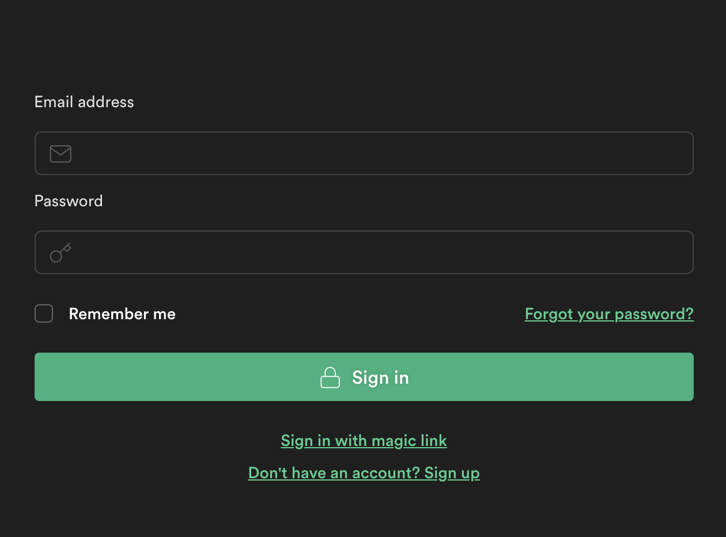
Task: Click the empty area beside the envelope icon
Action: click(x=380, y=153)
